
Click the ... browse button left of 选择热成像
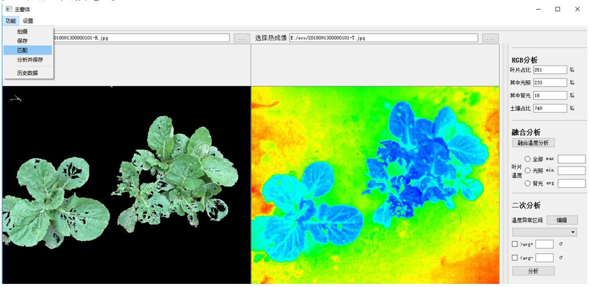point(242,38)
